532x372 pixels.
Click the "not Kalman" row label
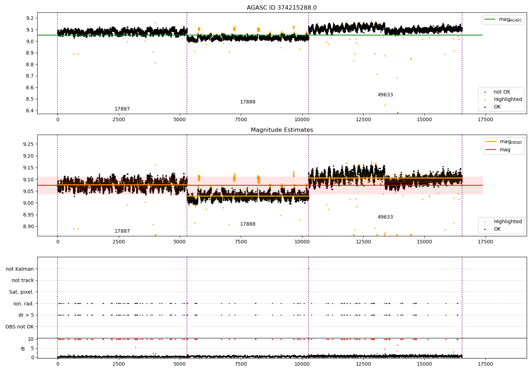tap(20, 269)
